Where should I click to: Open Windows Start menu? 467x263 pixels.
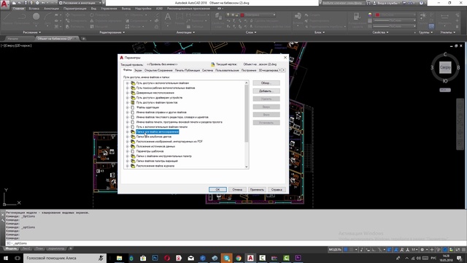[x=6, y=258]
